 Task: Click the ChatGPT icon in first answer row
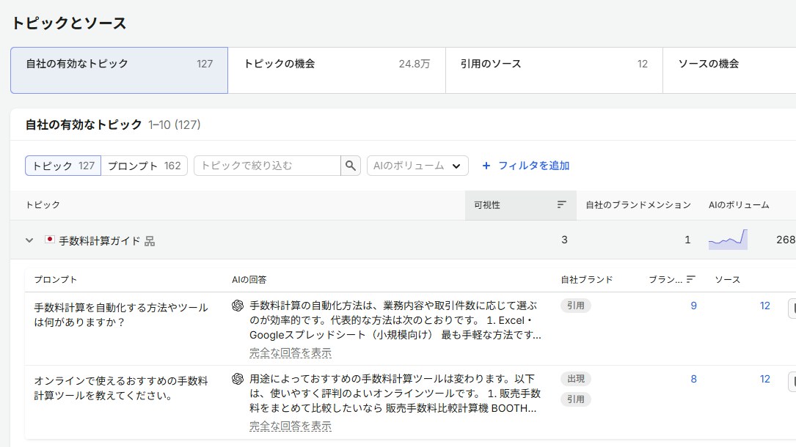point(238,306)
